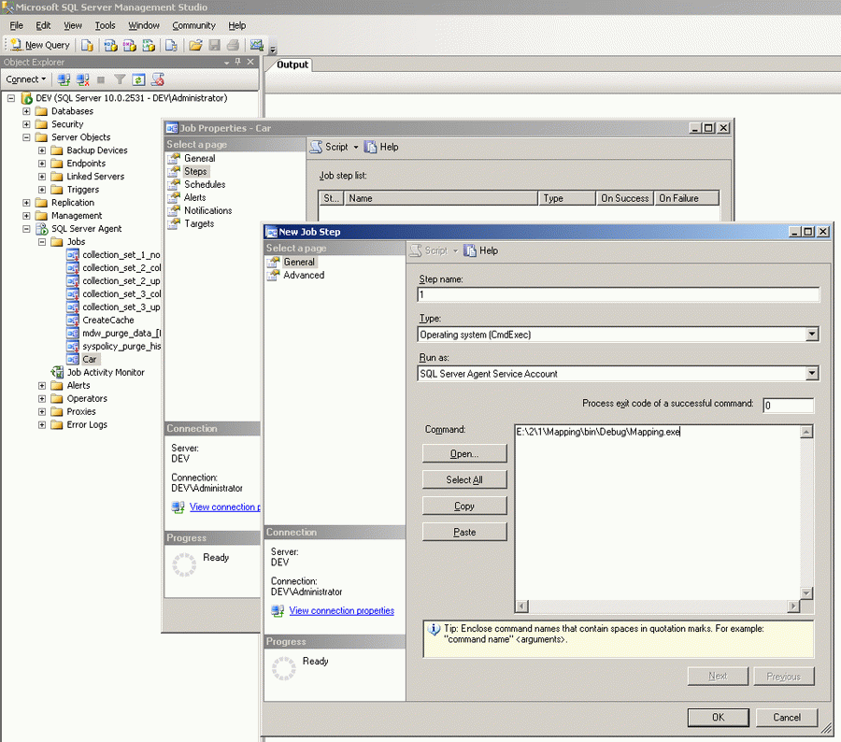
Task: Expand the Databases node
Action: (x=26, y=111)
